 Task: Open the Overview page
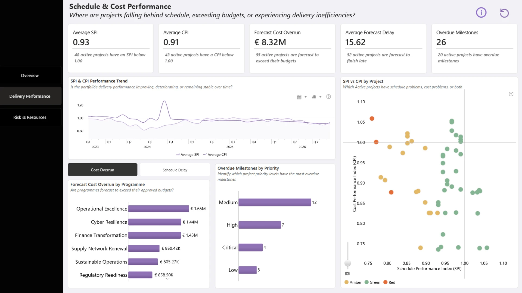[x=30, y=75]
